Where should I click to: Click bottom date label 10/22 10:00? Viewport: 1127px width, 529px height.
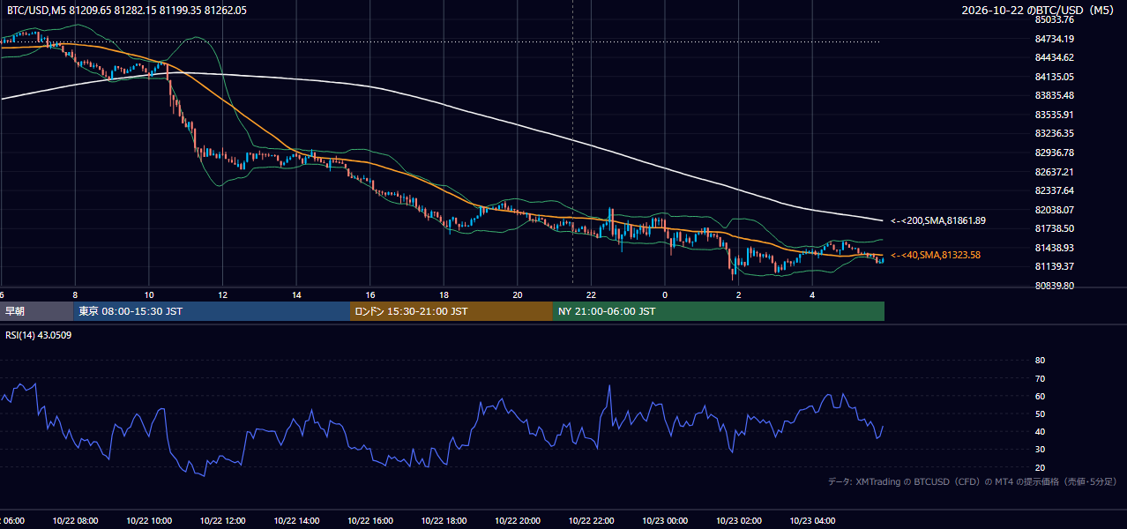click(x=149, y=521)
